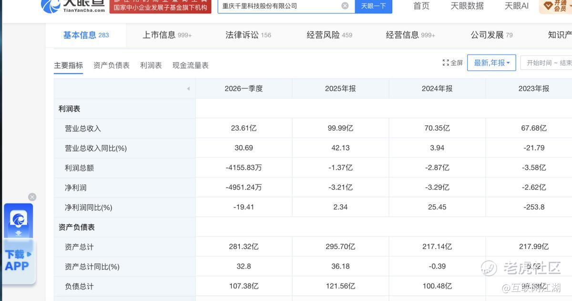Select the 现金流量表 sub-tab
572x301 pixels.
(x=191, y=65)
